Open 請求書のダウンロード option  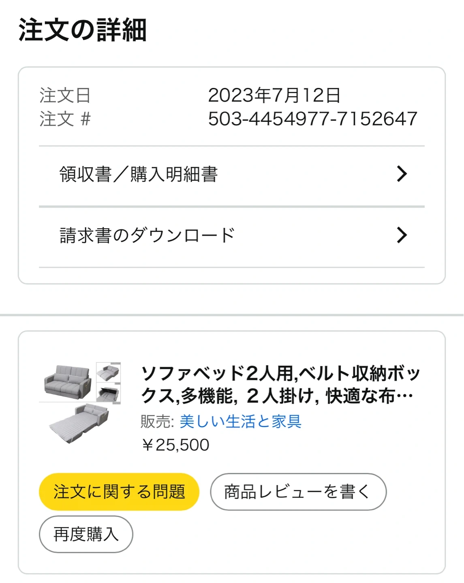pos(147,235)
